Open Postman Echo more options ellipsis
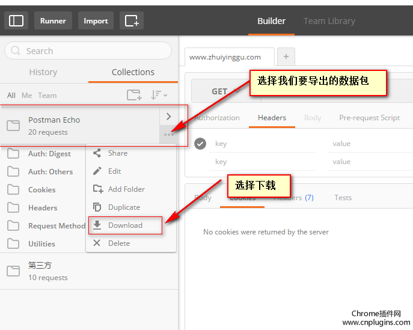 point(168,135)
